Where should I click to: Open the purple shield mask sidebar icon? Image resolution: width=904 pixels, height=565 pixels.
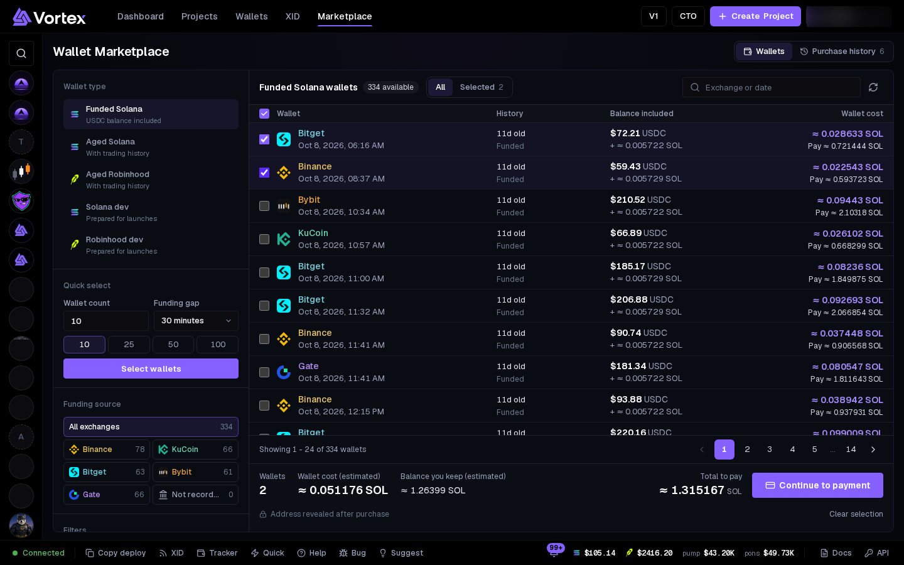[x=21, y=201]
